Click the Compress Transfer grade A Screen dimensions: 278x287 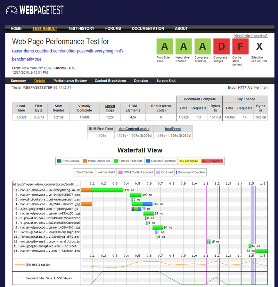(203, 46)
